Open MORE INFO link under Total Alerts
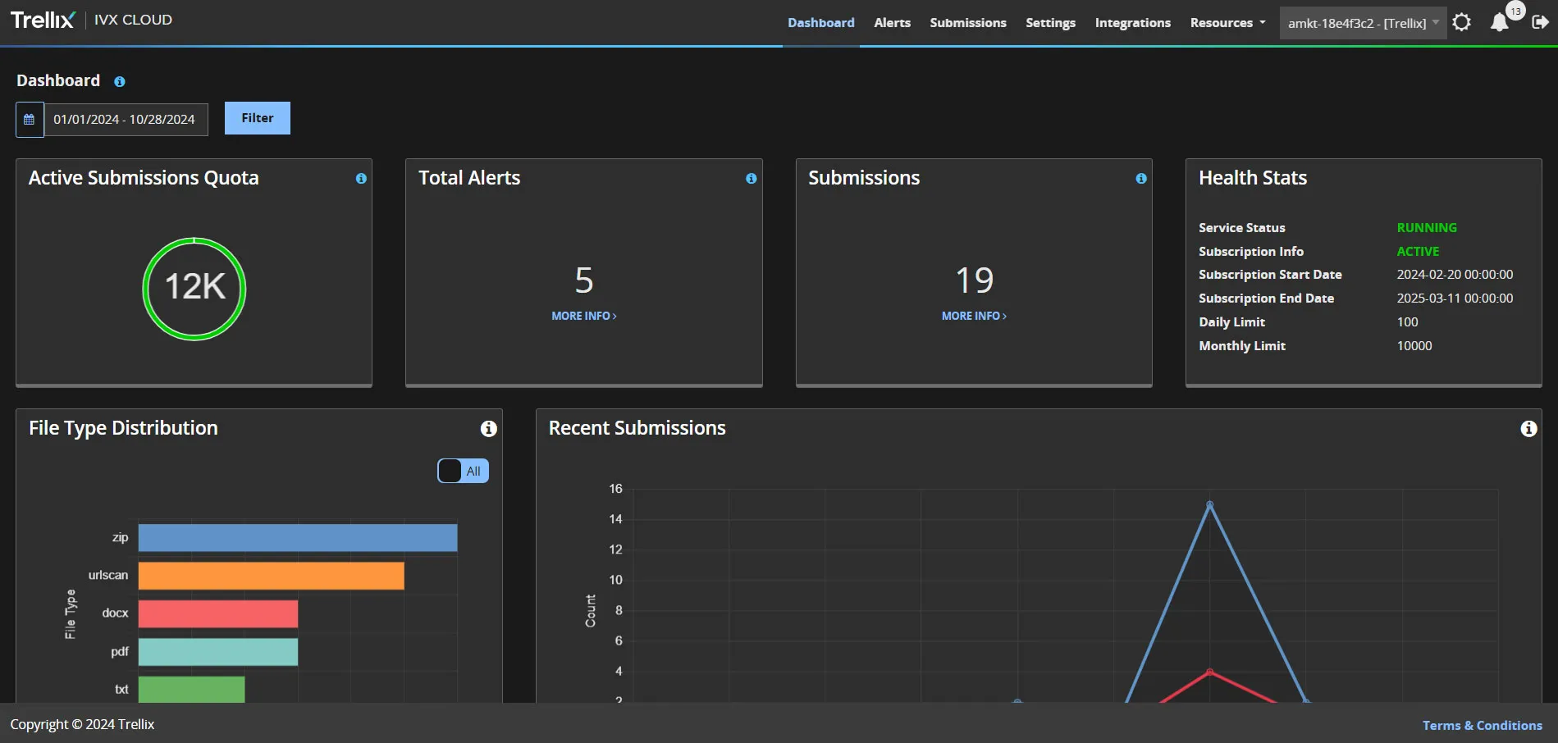The width and height of the screenshot is (1558, 743). pos(583,317)
